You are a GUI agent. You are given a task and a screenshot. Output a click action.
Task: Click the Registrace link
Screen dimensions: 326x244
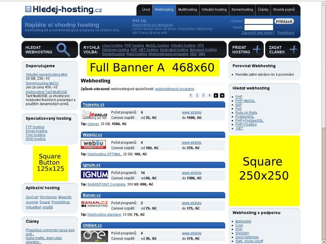pyautogui.click(x=286, y=33)
